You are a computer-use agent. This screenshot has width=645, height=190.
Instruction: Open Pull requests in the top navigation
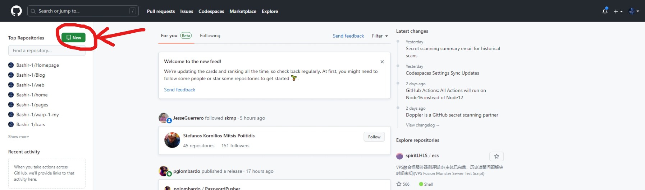(161, 11)
